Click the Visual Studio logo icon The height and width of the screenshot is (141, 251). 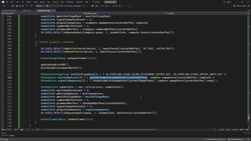pyautogui.click(x=3, y=2)
